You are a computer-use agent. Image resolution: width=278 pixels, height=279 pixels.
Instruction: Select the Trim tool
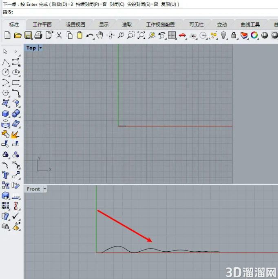(x=5, y=144)
